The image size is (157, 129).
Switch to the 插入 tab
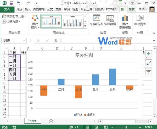[28, 9]
